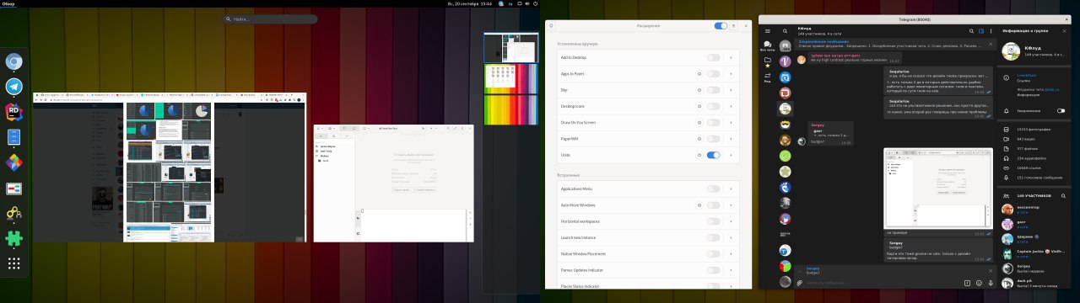Open JetBrains Rider from the dash
The image size is (1080, 303).
point(13,112)
